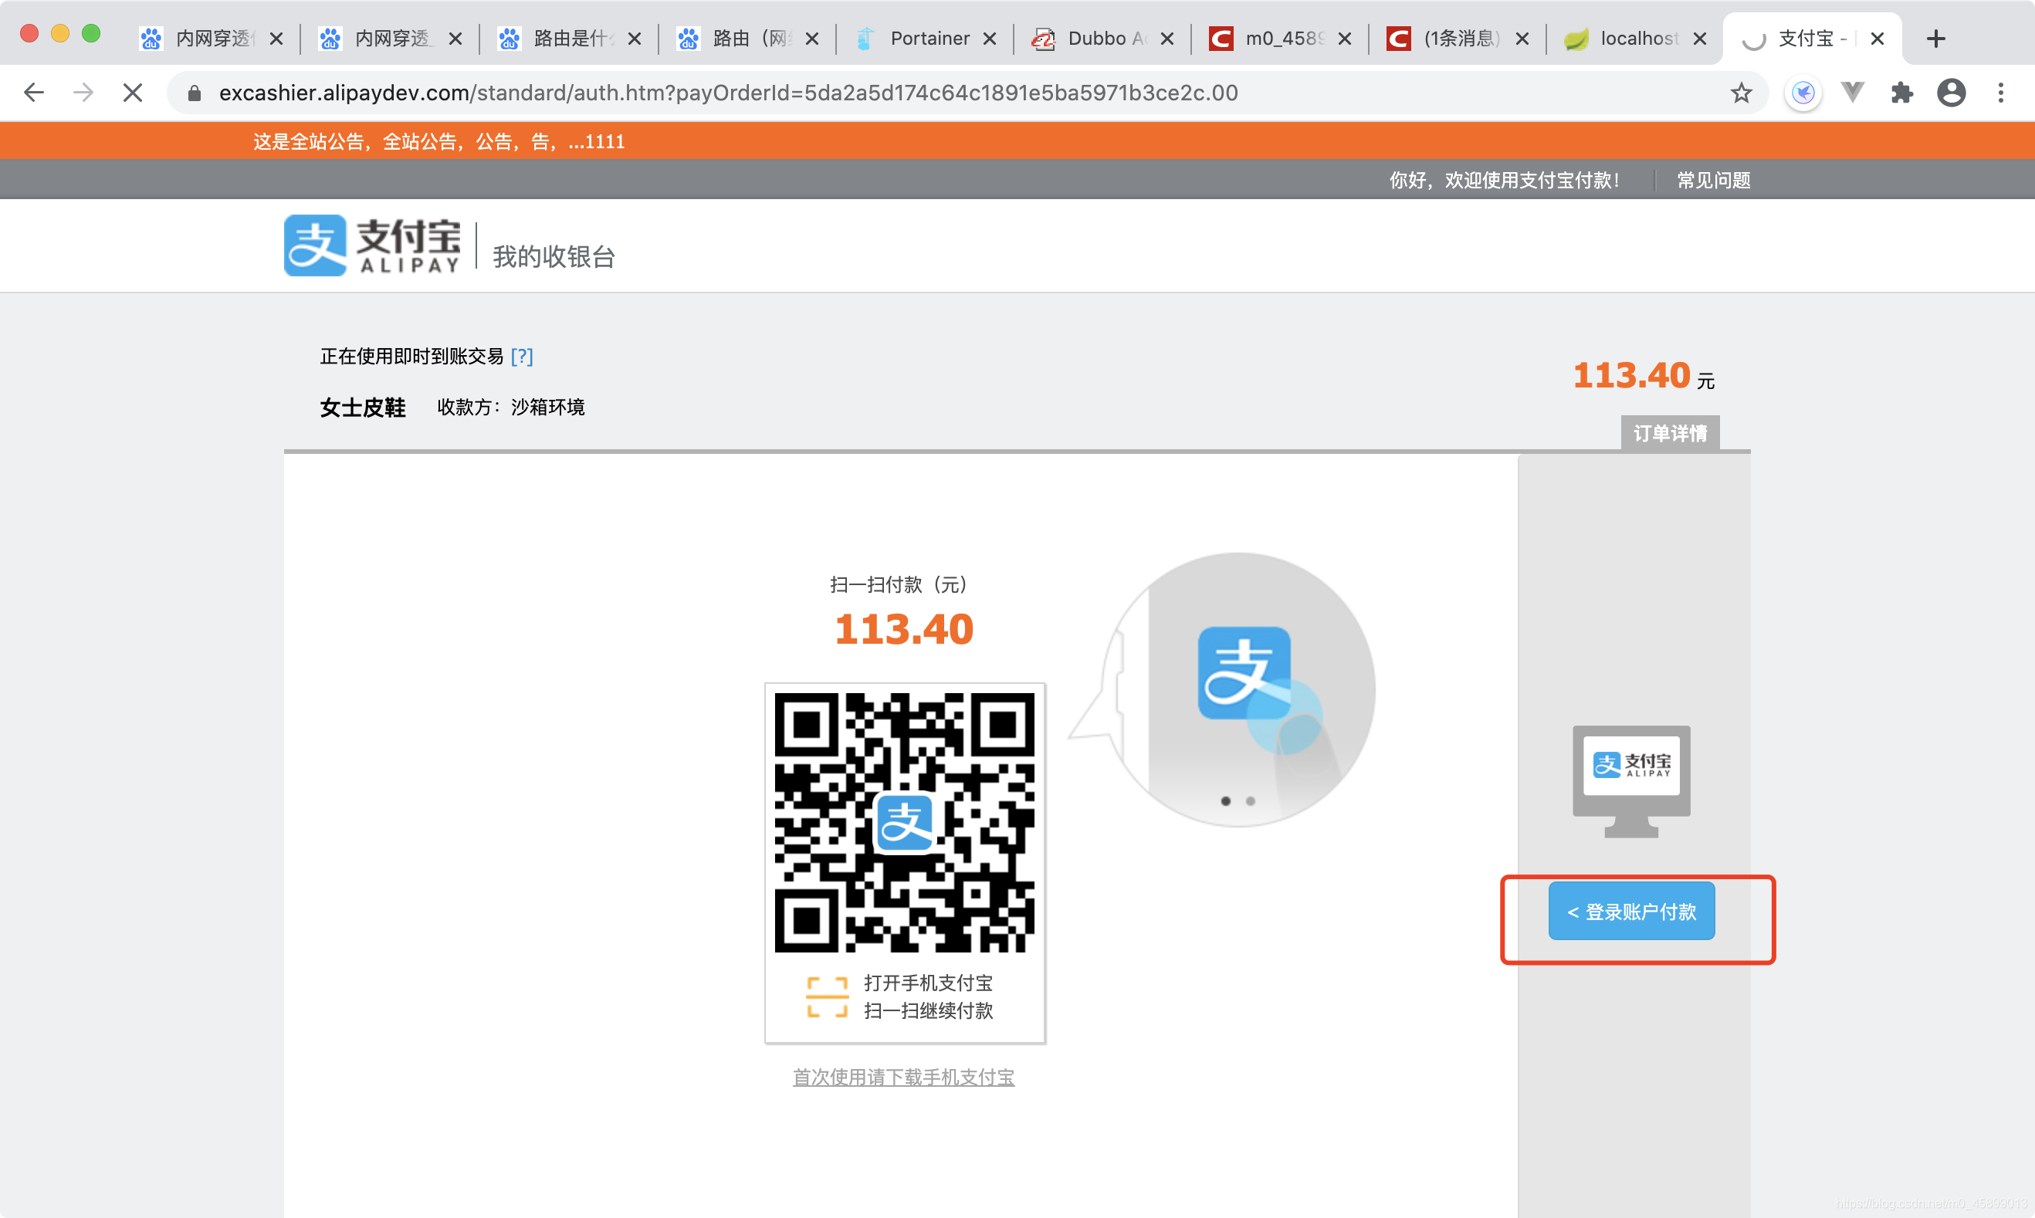
Task: Click the Alipay app icon in phone illustration
Action: click(x=1244, y=673)
